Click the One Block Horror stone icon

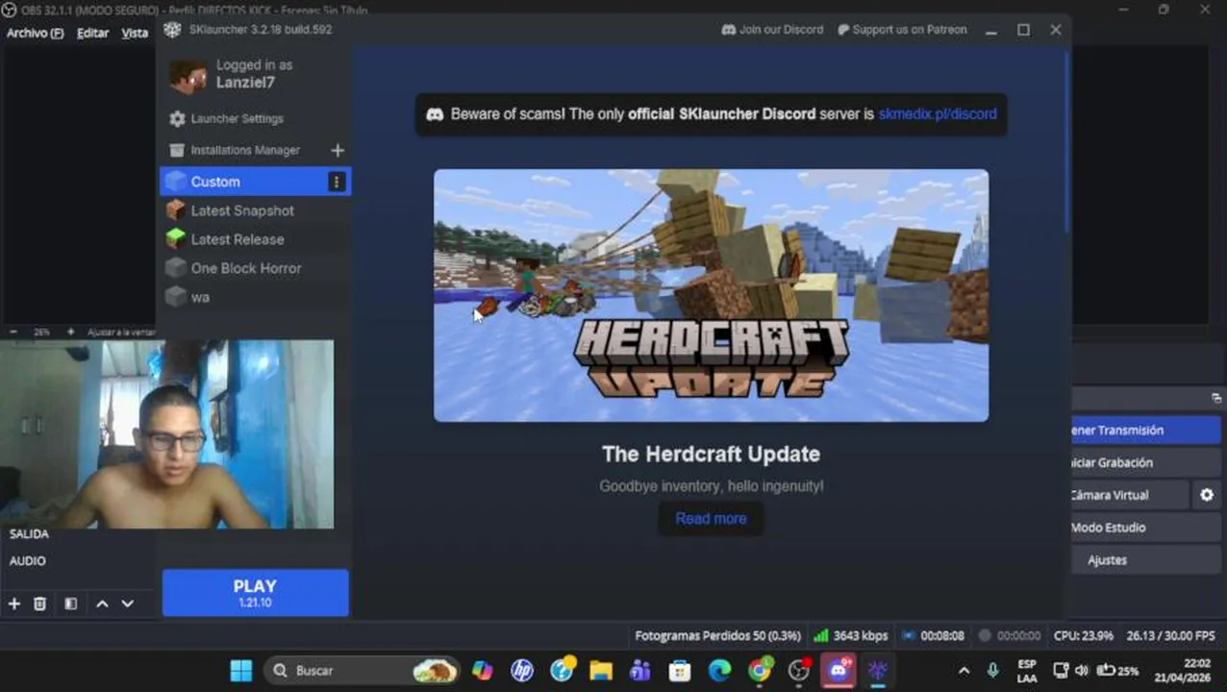175,268
